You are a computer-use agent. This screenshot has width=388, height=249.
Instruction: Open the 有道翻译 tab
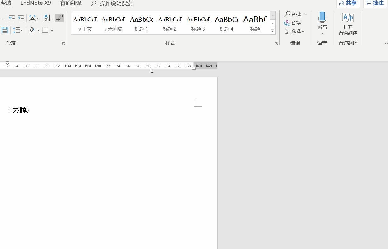71,3
